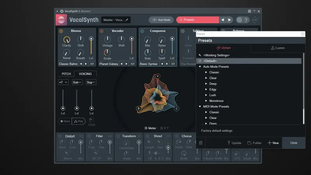
Task: Expand Edgy preset folder
Action: (x=206, y=89)
